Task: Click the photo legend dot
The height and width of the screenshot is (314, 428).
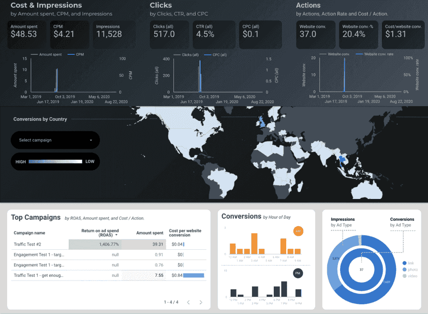Action: tap(404, 269)
